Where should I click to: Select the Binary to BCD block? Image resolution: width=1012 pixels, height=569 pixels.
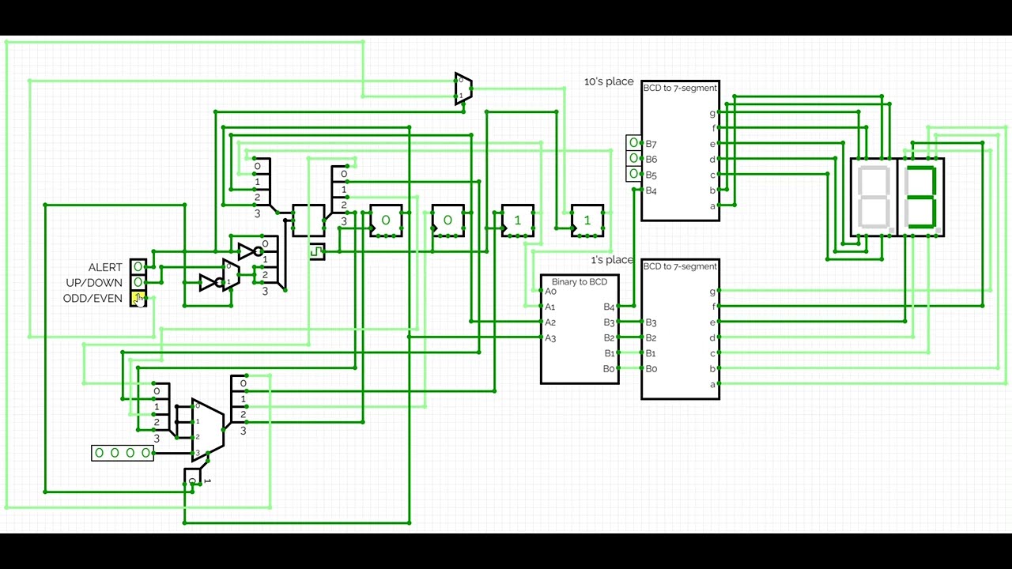click(580, 330)
